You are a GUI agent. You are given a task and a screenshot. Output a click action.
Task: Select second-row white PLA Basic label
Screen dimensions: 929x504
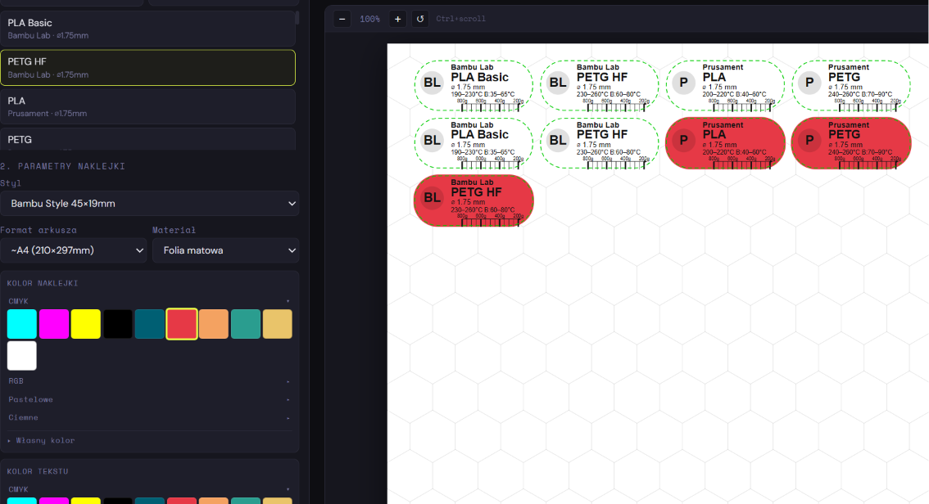[474, 143]
